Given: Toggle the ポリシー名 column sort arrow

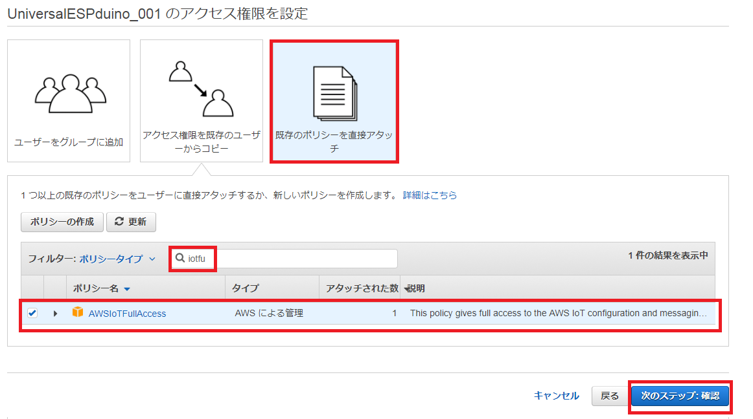Looking at the screenshot, I should pyautogui.click(x=127, y=289).
